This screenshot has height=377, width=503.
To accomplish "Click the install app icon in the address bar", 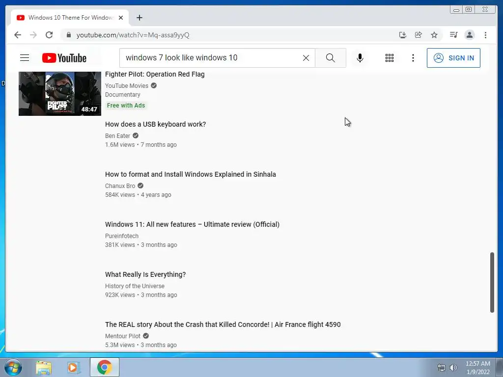I will pos(403,35).
